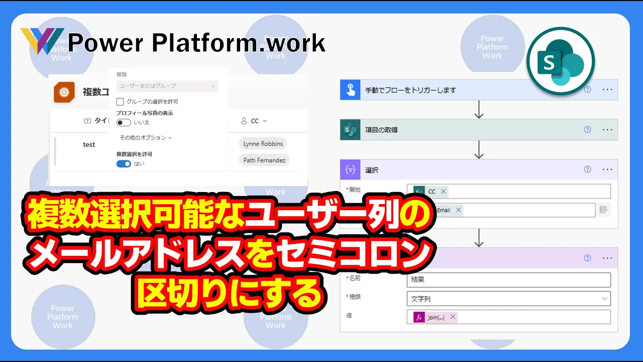Image resolution: width=643 pixels, height=362 pixels.
Task: Toggle the プロフィール写真の表示 switch
Action: [x=124, y=123]
